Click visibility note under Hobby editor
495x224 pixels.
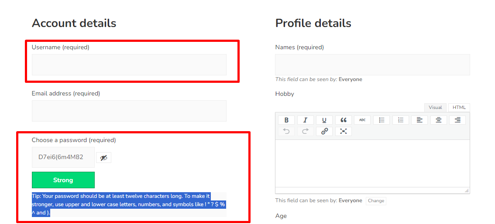pos(319,201)
